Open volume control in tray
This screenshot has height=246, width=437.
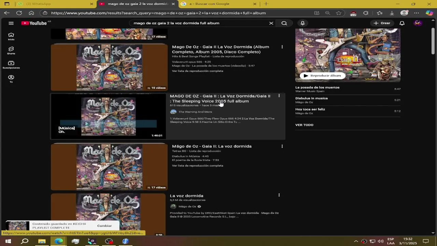click(381, 241)
